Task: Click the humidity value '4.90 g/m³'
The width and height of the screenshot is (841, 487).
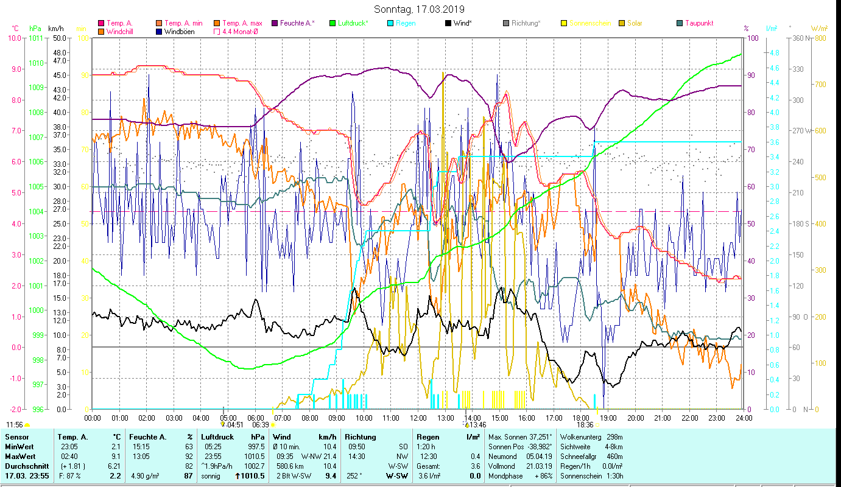Action: (x=144, y=475)
